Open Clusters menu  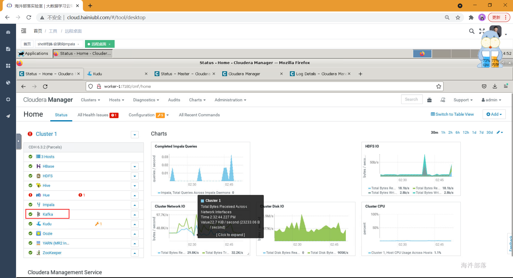90,100
